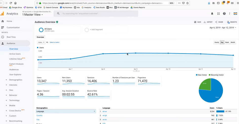Export the report with EXPORT
This screenshot has height=124, width=239.
click(x=208, y=22)
